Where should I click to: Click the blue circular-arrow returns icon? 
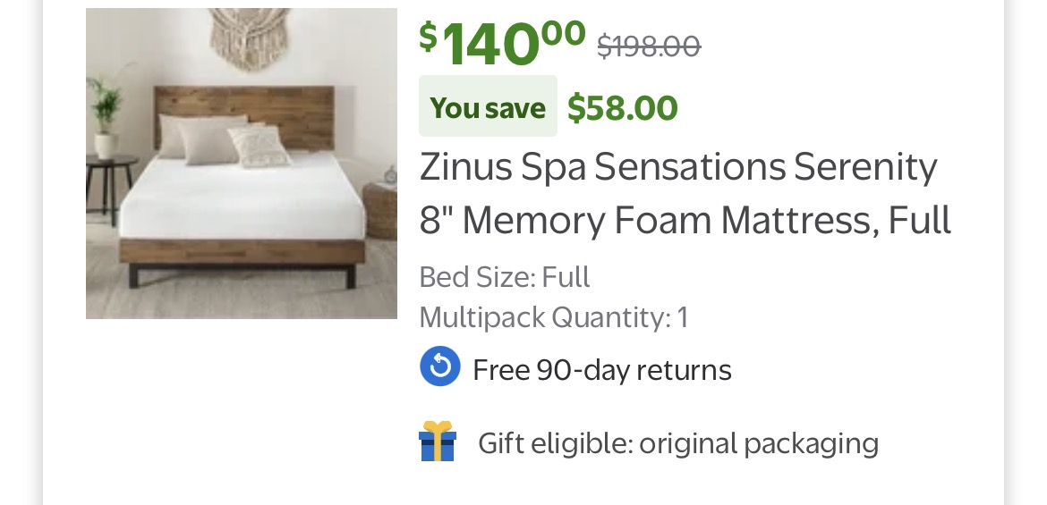[x=440, y=367]
